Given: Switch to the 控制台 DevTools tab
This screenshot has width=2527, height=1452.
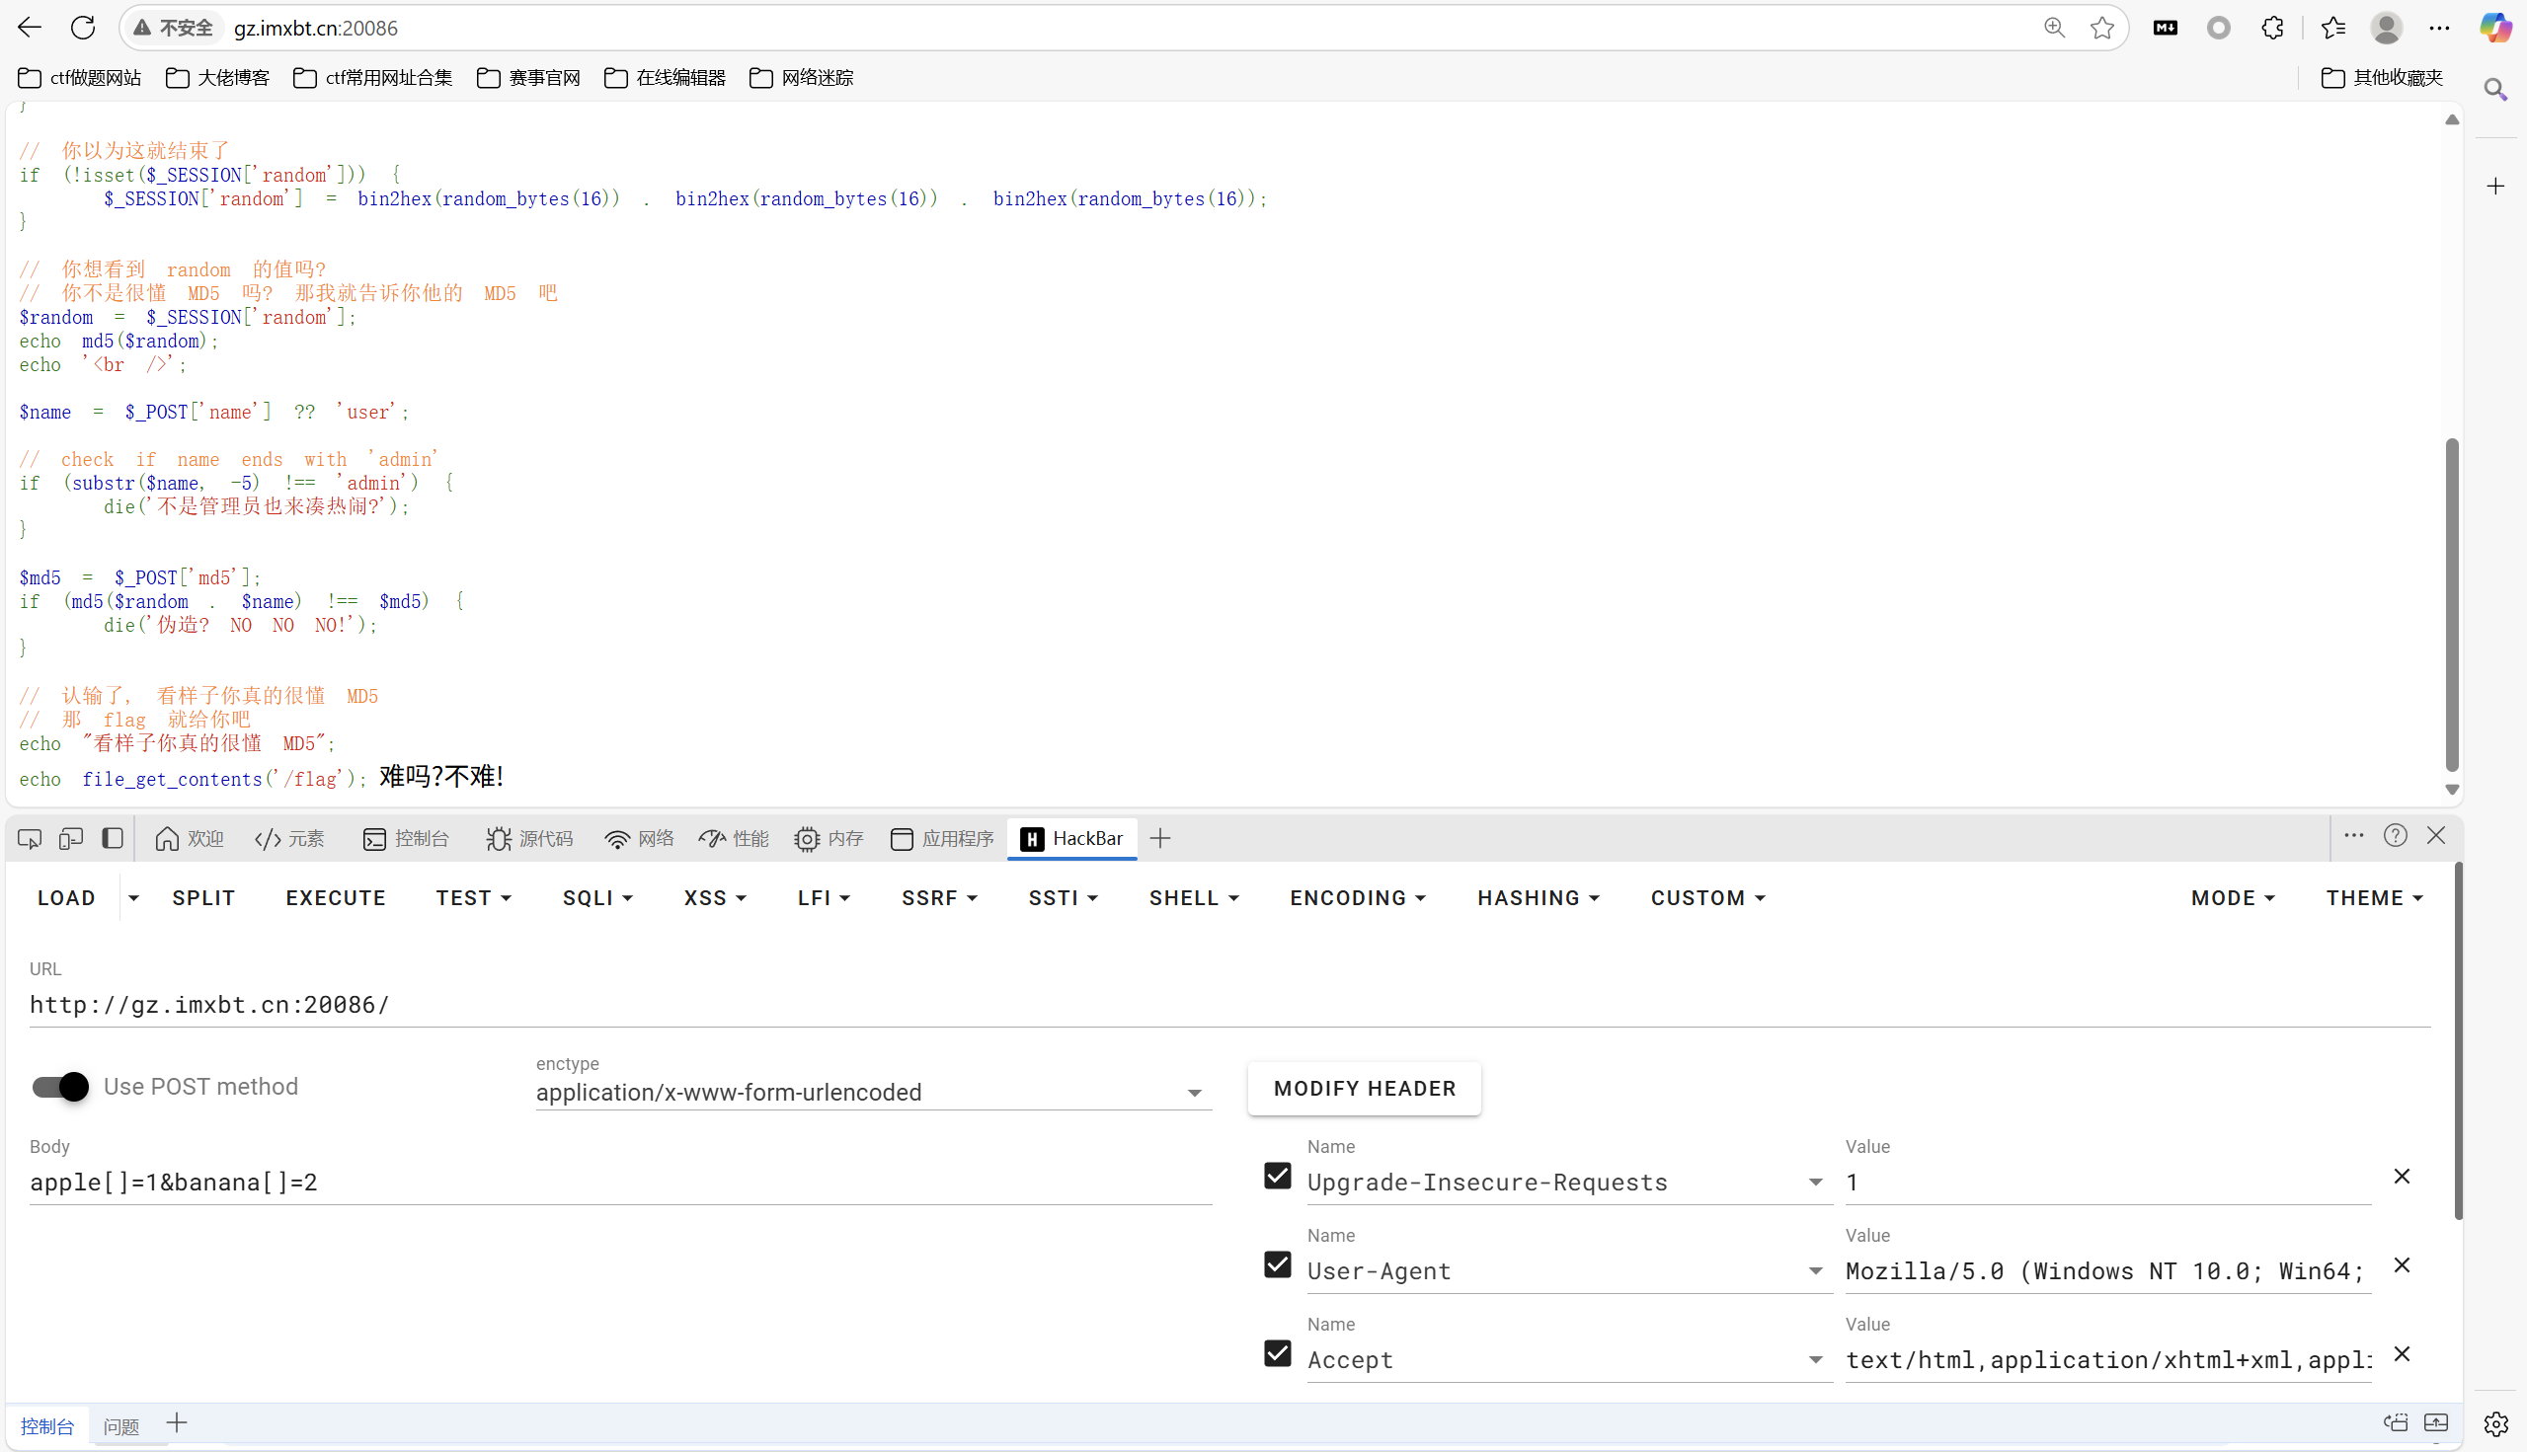Looking at the screenshot, I should (x=406, y=839).
